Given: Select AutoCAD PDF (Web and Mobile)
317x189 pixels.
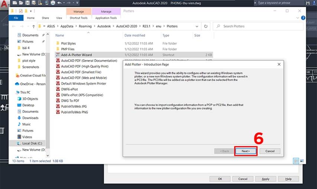Looking at the screenshot, I should pyautogui.click(x=84, y=78).
